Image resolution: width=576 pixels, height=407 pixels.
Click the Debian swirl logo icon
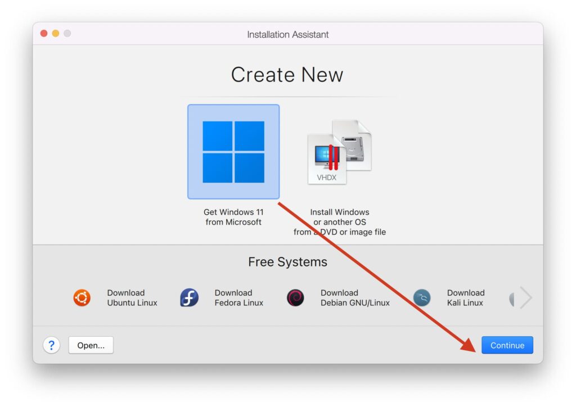point(295,297)
